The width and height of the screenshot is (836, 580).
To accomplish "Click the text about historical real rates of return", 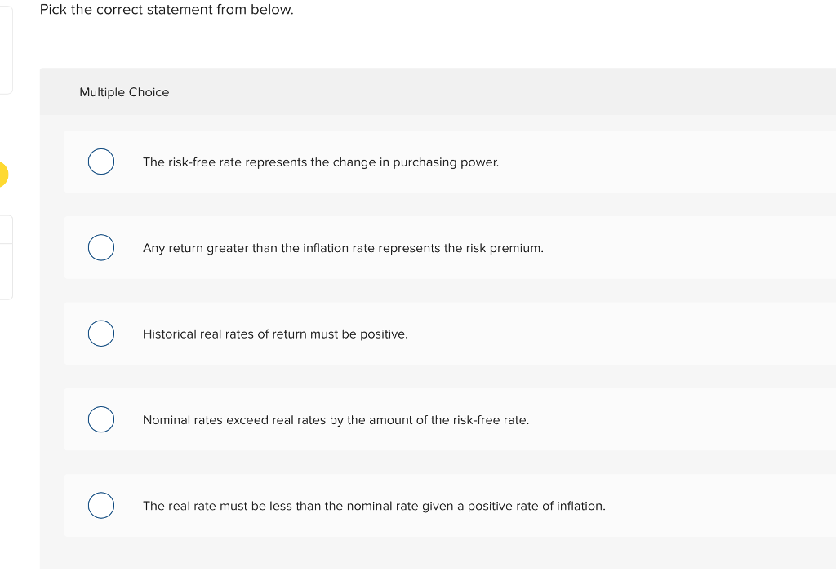I will coord(276,334).
